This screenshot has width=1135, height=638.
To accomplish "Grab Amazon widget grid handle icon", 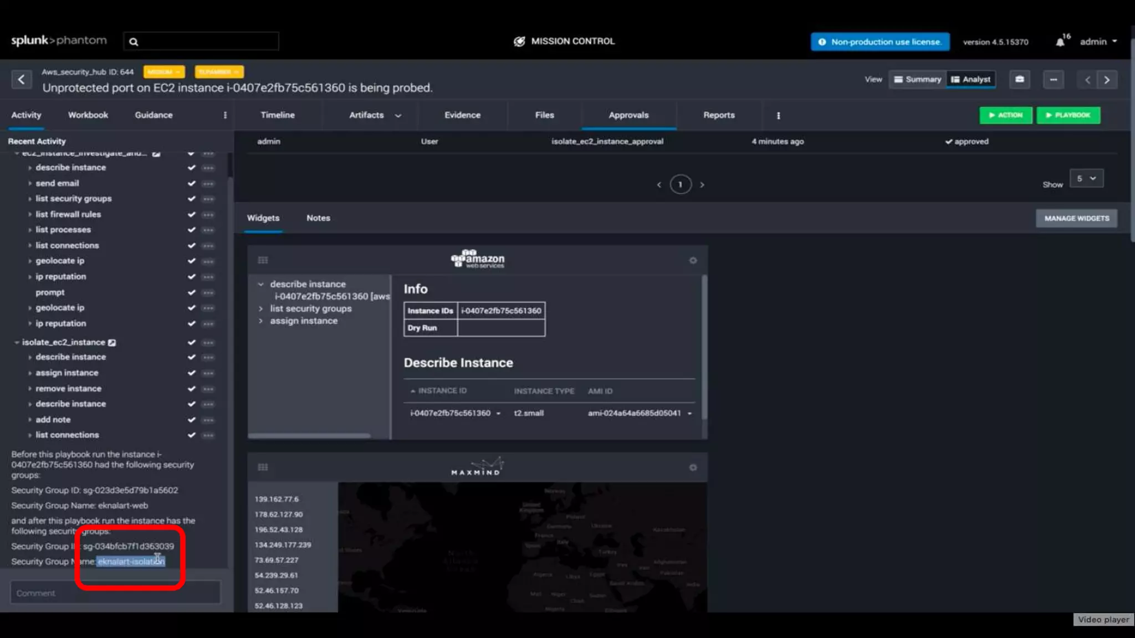I will pos(263,260).
